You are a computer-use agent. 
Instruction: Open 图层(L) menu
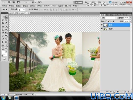tap(25, 6)
